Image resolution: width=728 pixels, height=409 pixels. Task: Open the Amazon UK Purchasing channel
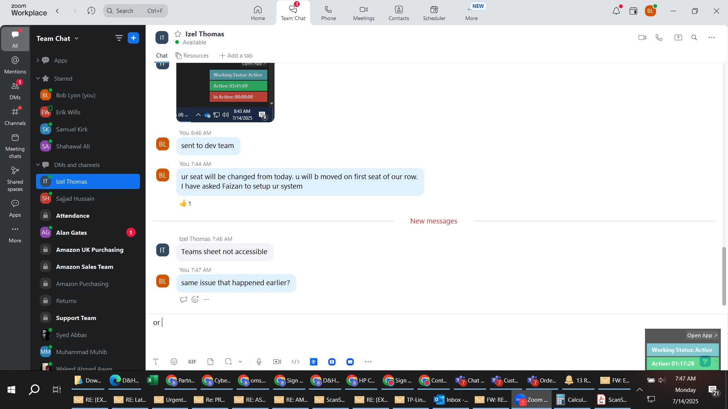tap(88, 250)
